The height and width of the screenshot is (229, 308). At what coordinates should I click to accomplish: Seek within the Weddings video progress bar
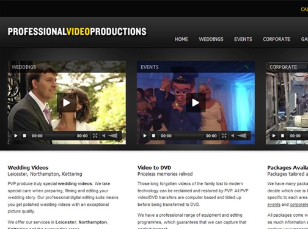click(x=59, y=136)
